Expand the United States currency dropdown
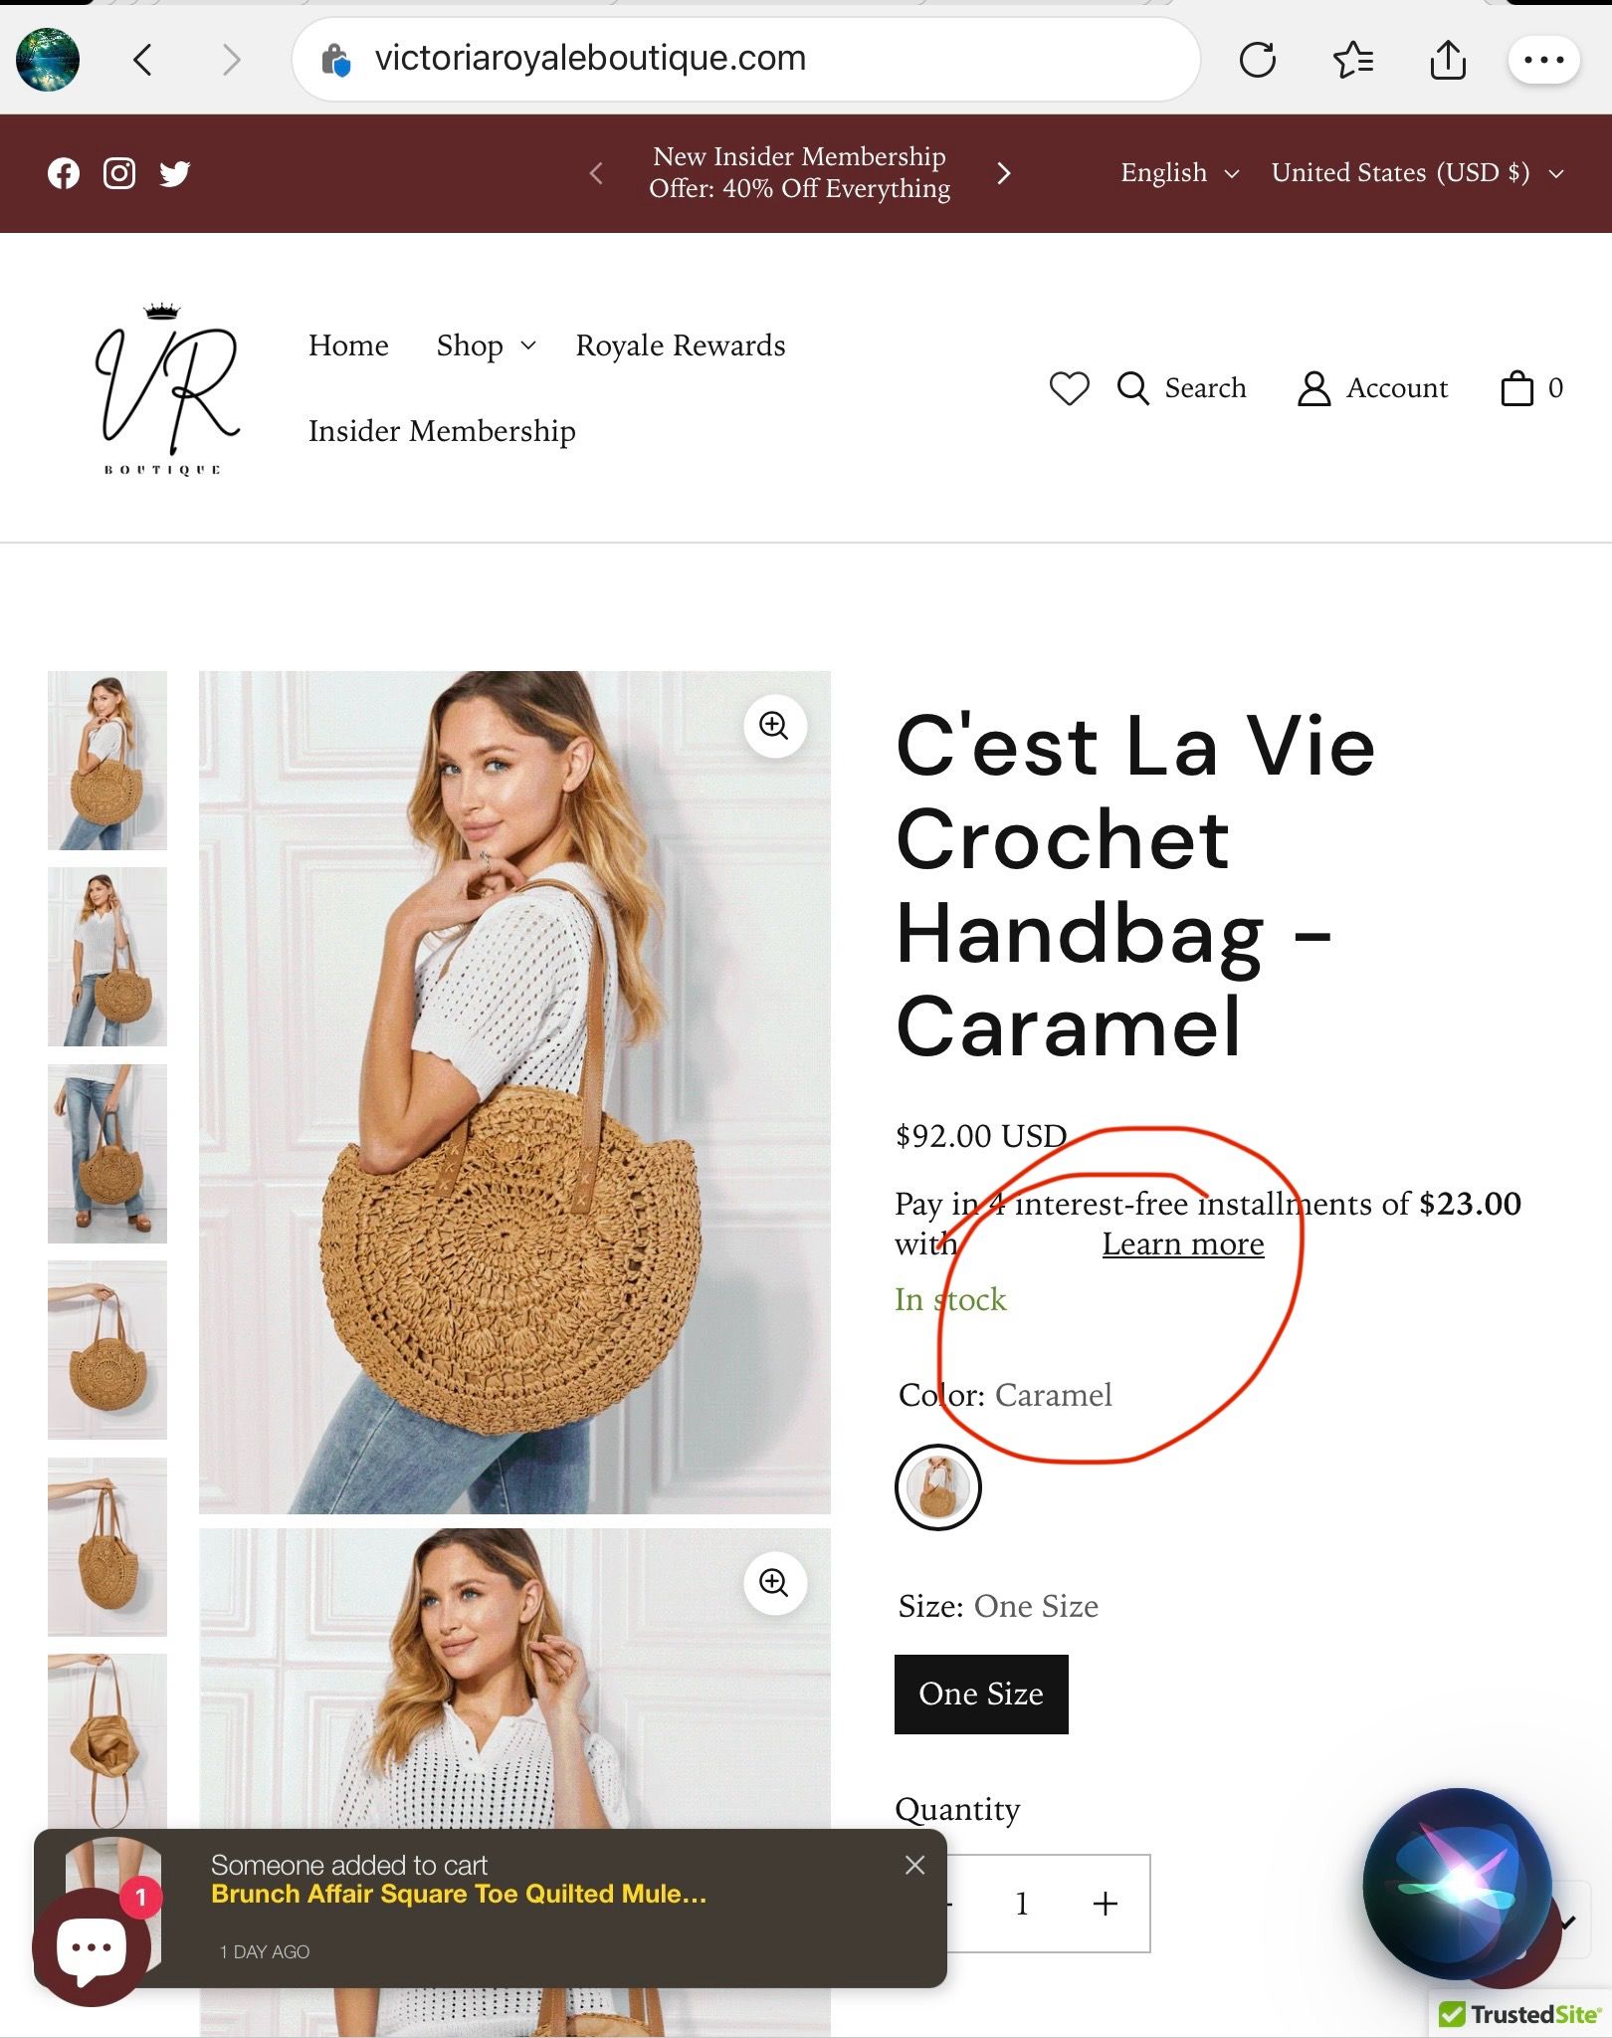This screenshot has height=2038, width=1612. [1417, 173]
